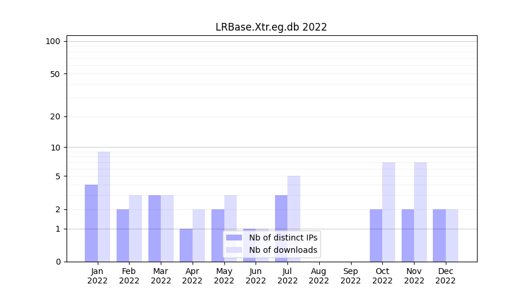Viewport: 530px width, 294px height.
Task: Pick the March distinct IPs bar
Action: pos(154,228)
